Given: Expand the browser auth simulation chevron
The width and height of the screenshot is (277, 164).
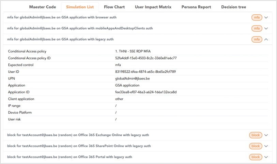Looking at the screenshot, I should (x=266, y=17).
